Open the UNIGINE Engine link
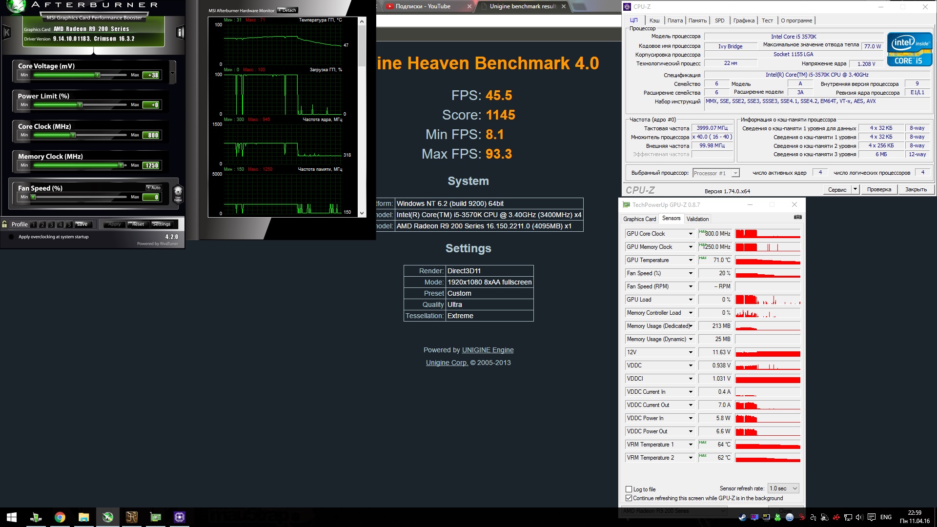 [x=488, y=350]
